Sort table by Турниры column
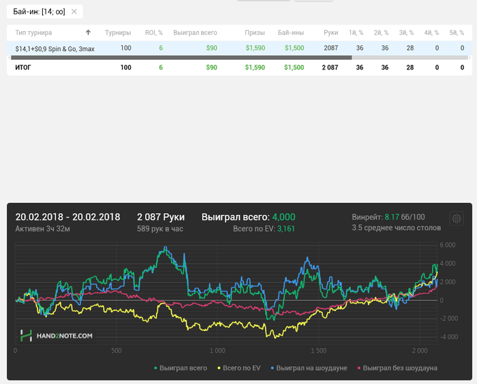The width and height of the screenshot is (477, 384). (118, 32)
